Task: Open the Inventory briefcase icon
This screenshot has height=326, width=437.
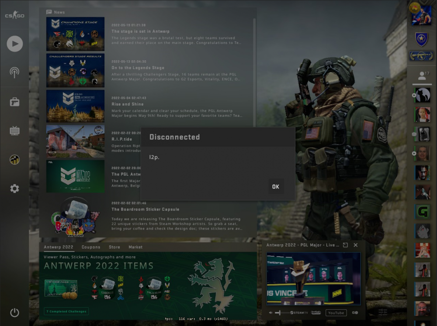Action: [14, 102]
